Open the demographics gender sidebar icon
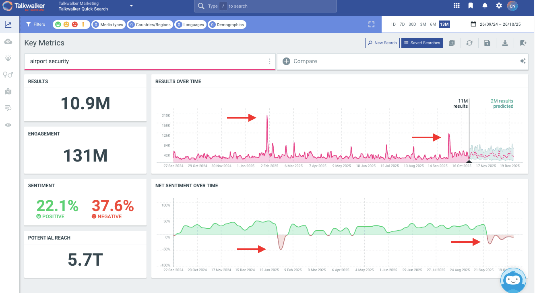 coord(8,75)
